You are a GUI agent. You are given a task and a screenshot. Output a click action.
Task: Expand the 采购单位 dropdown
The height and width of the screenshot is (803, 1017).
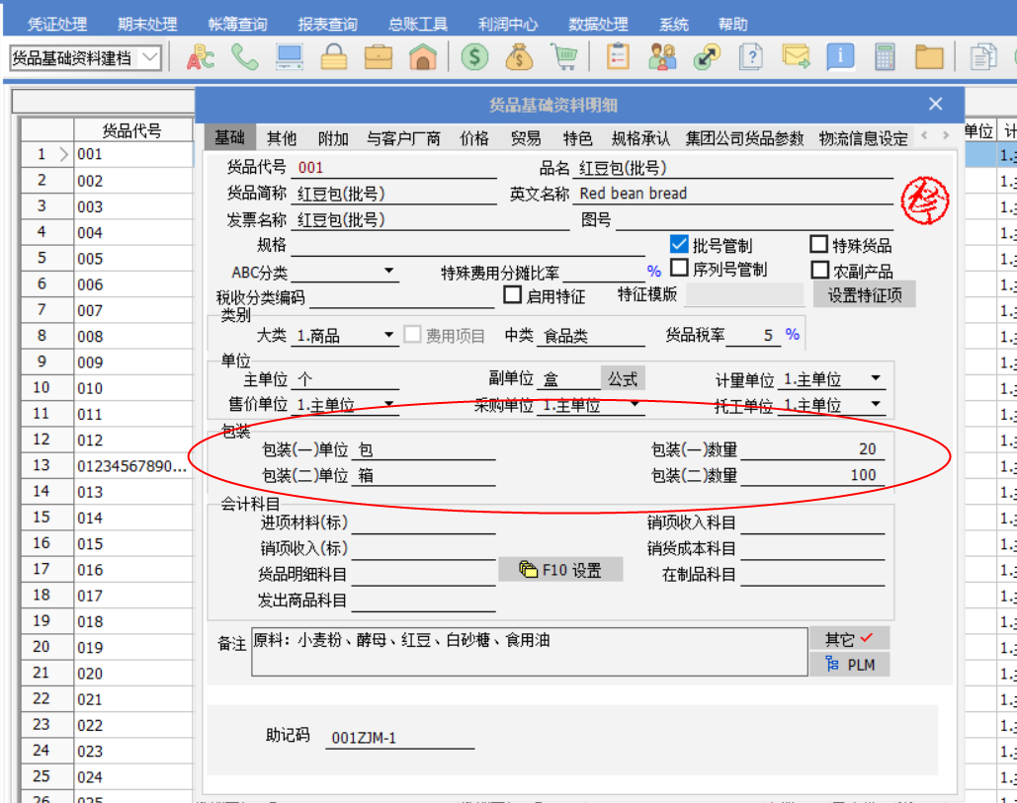coord(635,404)
